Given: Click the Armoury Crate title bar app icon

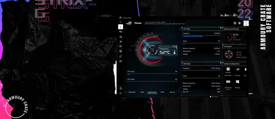Looking at the screenshot, I should [120, 18].
